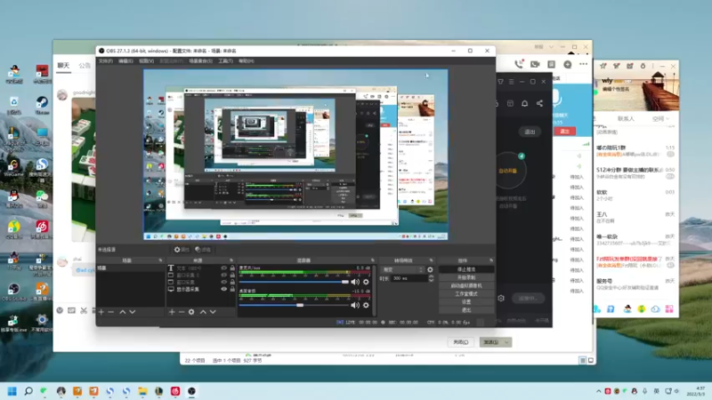Image resolution: width=712 pixels, height=400 pixels.
Task: Open Steam desktop shortcut
Action: (x=42, y=105)
